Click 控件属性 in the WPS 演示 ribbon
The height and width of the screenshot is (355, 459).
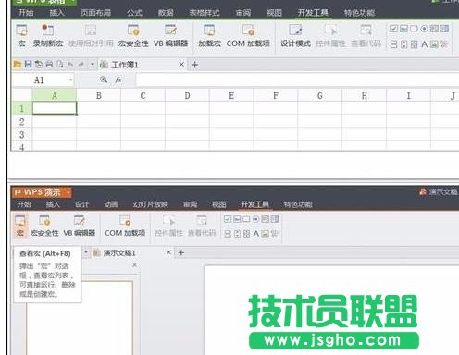[x=168, y=226]
